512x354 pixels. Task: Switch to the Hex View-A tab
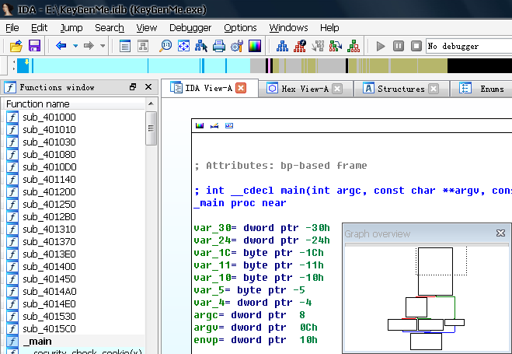coord(304,89)
